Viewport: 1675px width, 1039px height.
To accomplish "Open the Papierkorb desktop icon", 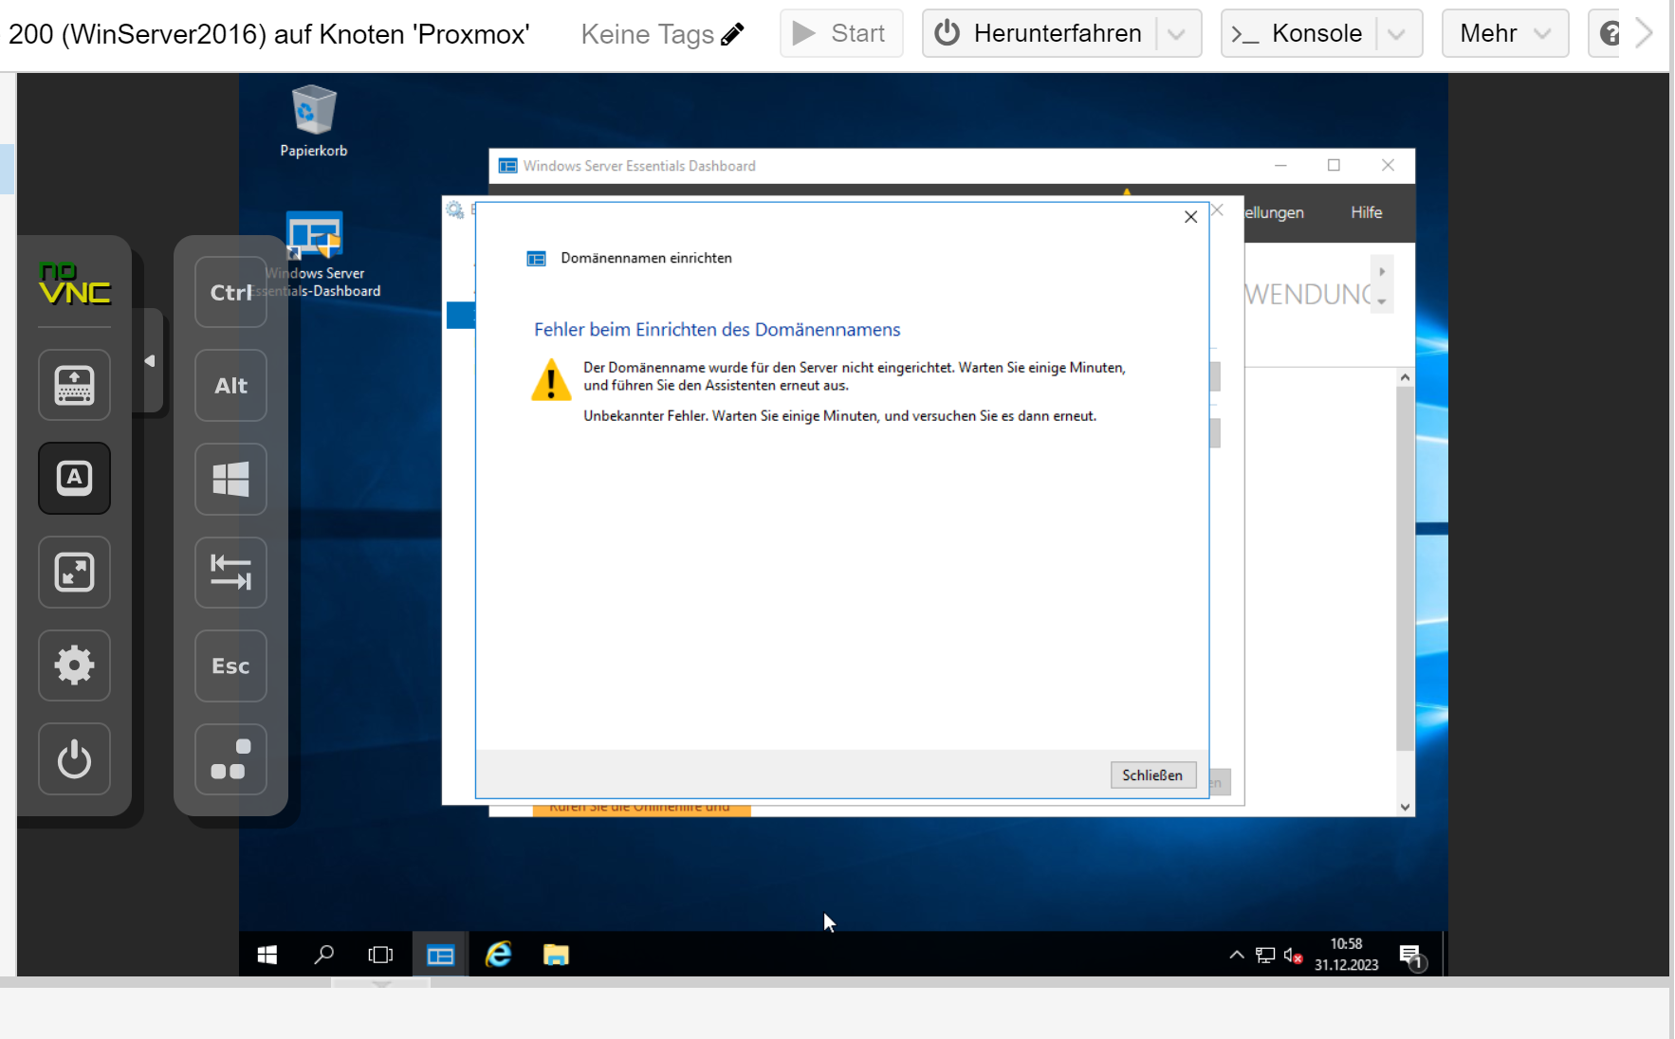I will (314, 121).
